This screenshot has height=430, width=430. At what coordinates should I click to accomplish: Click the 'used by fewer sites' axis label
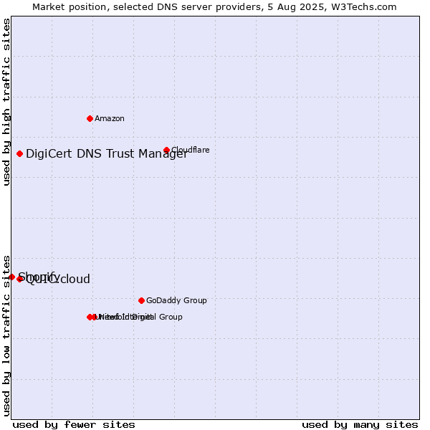[x=74, y=425]
